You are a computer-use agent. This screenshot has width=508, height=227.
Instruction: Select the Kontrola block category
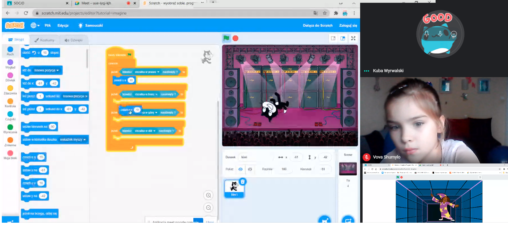(10, 103)
